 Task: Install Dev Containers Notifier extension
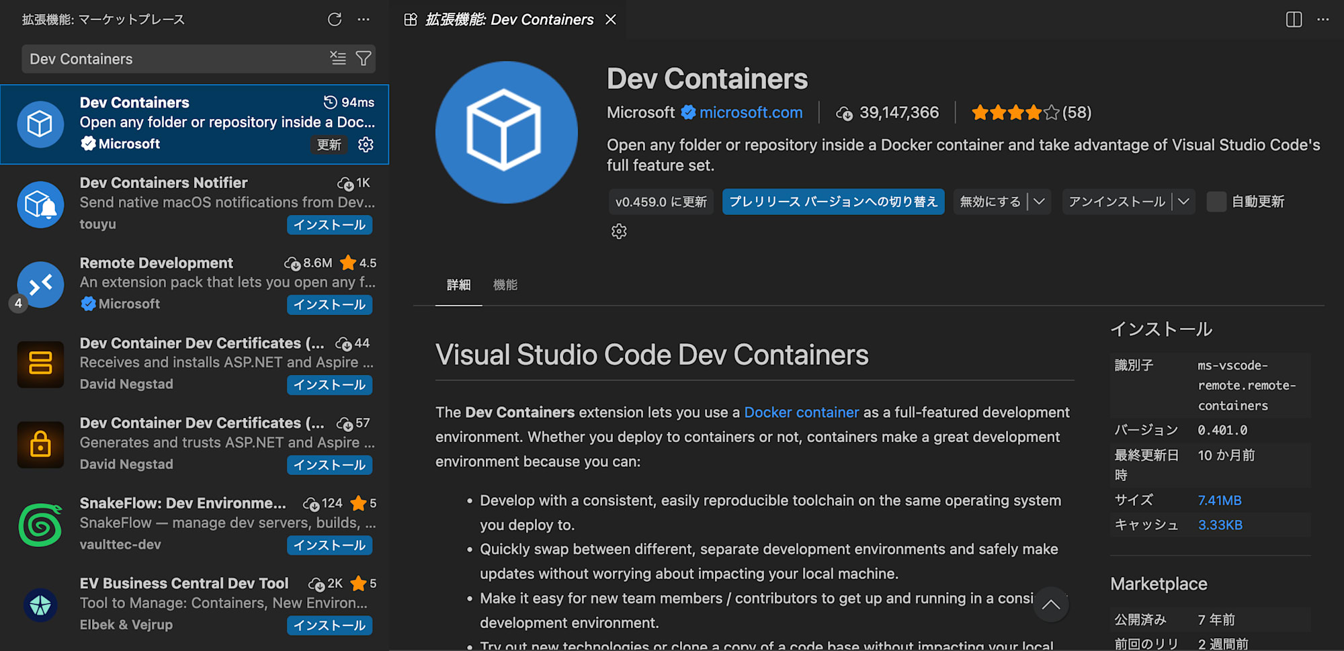coord(329,224)
